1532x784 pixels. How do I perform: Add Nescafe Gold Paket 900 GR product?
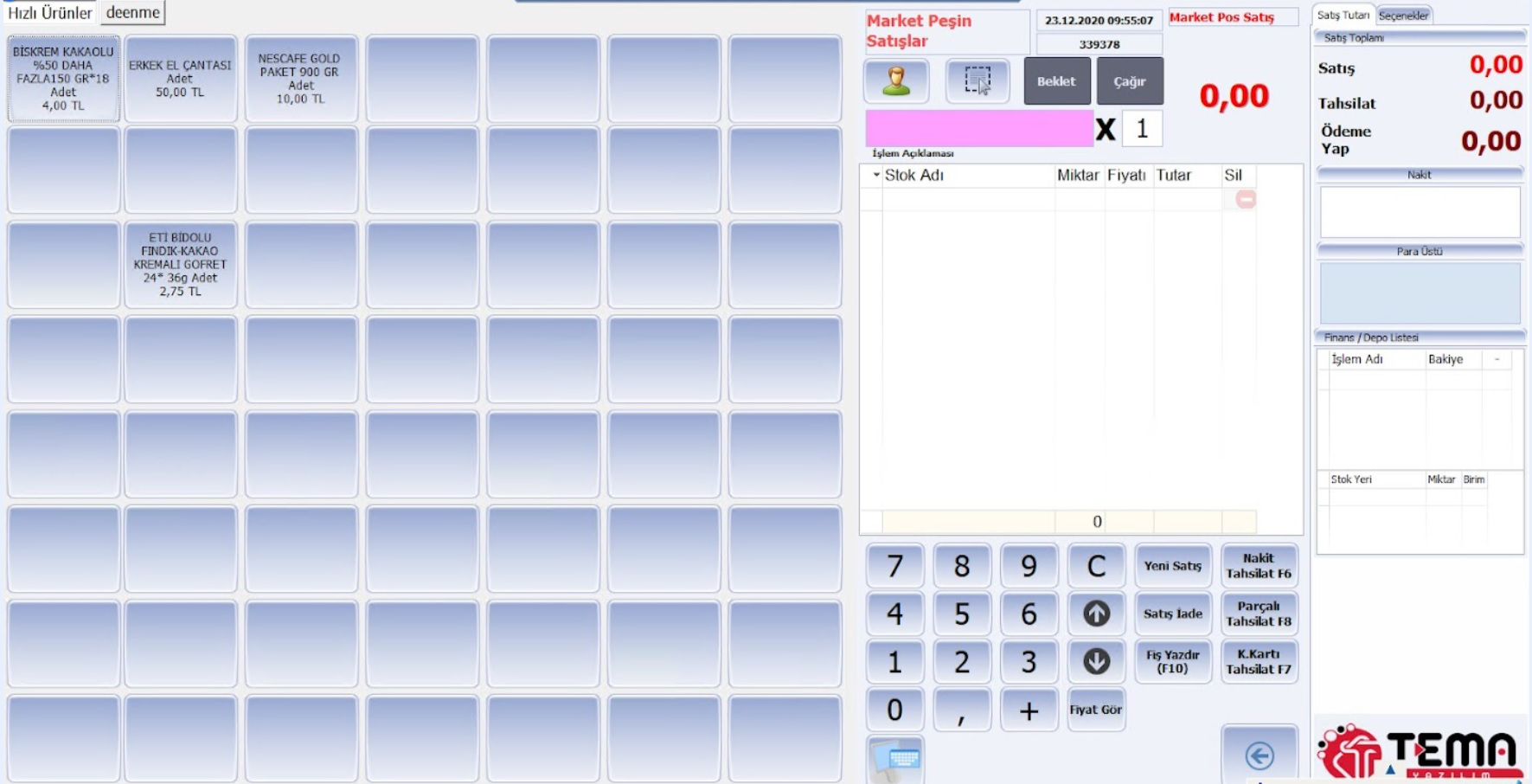click(301, 79)
